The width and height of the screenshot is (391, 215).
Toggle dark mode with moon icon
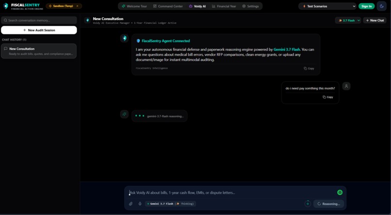pyautogui.click(x=381, y=6)
